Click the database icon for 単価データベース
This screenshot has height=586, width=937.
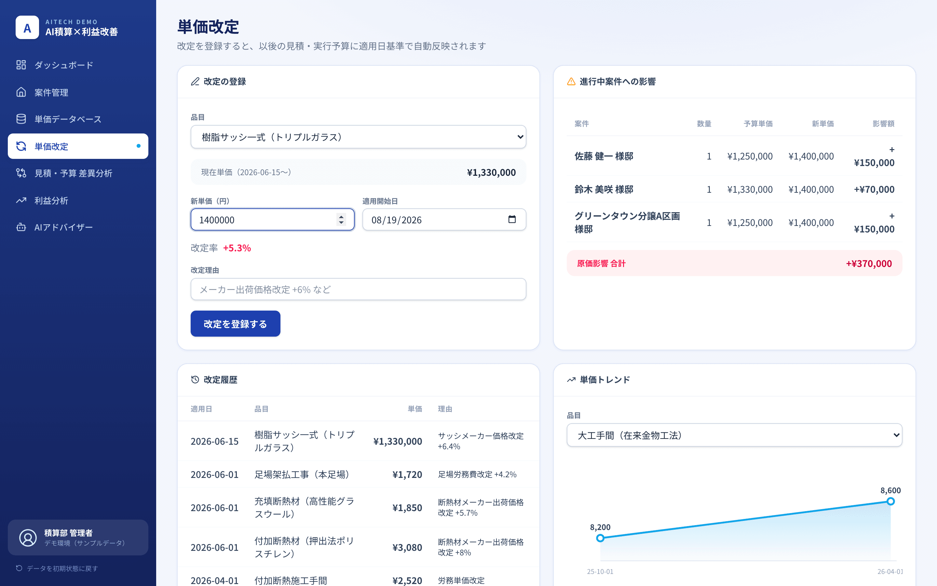(21, 119)
